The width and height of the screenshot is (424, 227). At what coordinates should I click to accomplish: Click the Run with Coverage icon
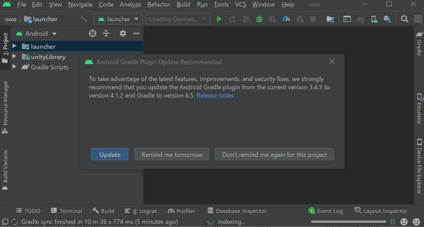click(x=273, y=19)
